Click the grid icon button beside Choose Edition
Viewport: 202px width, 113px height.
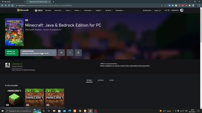pyautogui.click(x=78, y=52)
